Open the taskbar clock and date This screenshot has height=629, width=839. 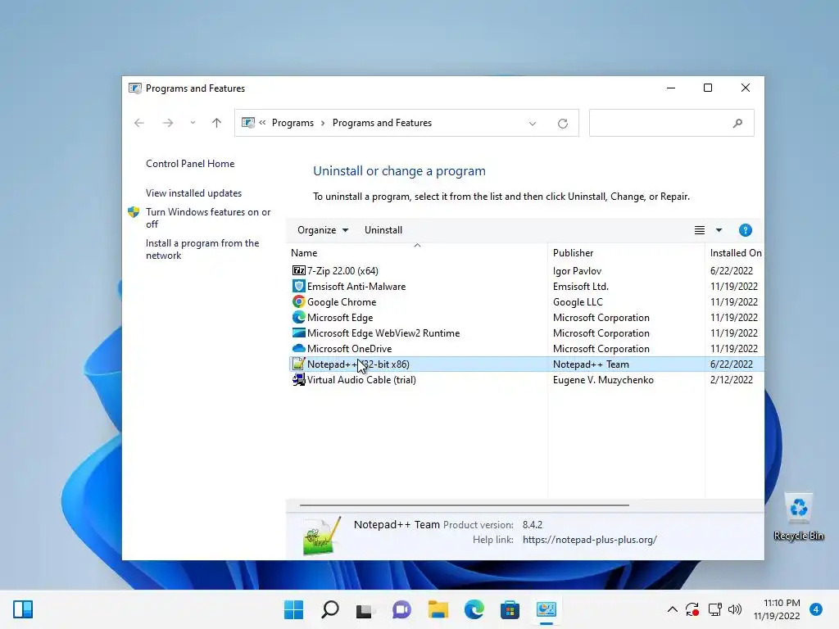(x=777, y=609)
